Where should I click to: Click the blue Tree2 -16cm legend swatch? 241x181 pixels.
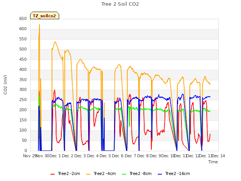(x=160, y=174)
